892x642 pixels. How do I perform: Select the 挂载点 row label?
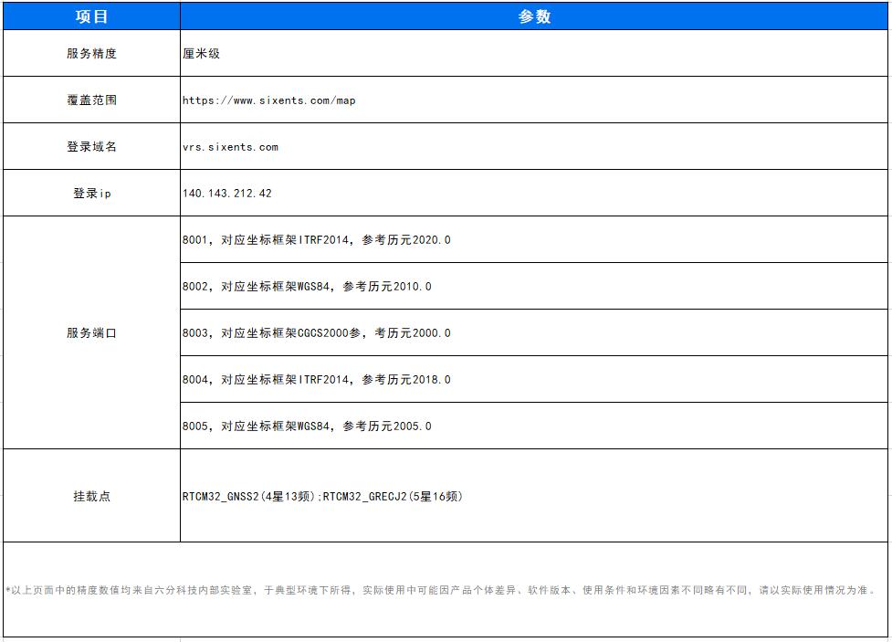pyautogui.click(x=91, y=497)
